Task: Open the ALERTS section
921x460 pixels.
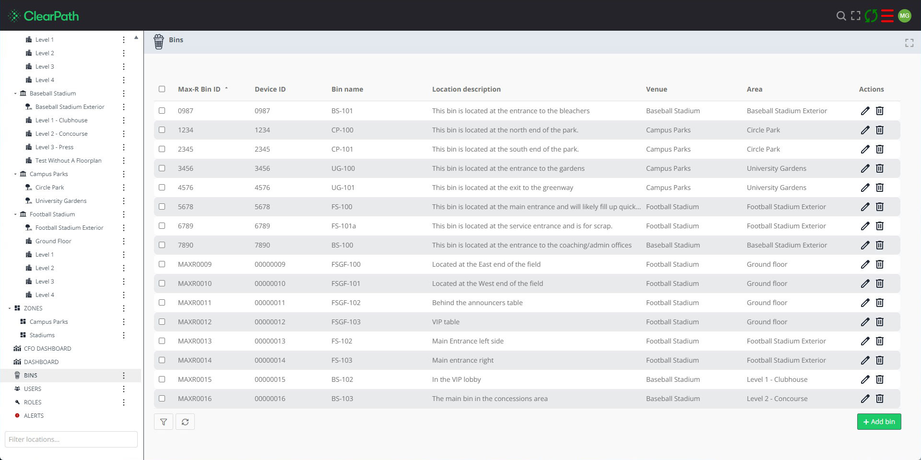Action: pyautogui.click(x=34, y=416)
